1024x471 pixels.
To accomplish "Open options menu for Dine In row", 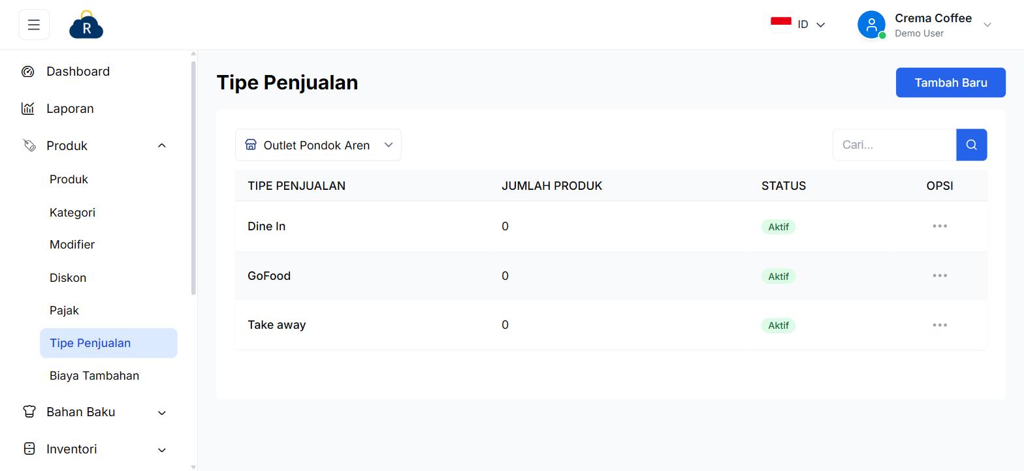I will click(940, 226).
